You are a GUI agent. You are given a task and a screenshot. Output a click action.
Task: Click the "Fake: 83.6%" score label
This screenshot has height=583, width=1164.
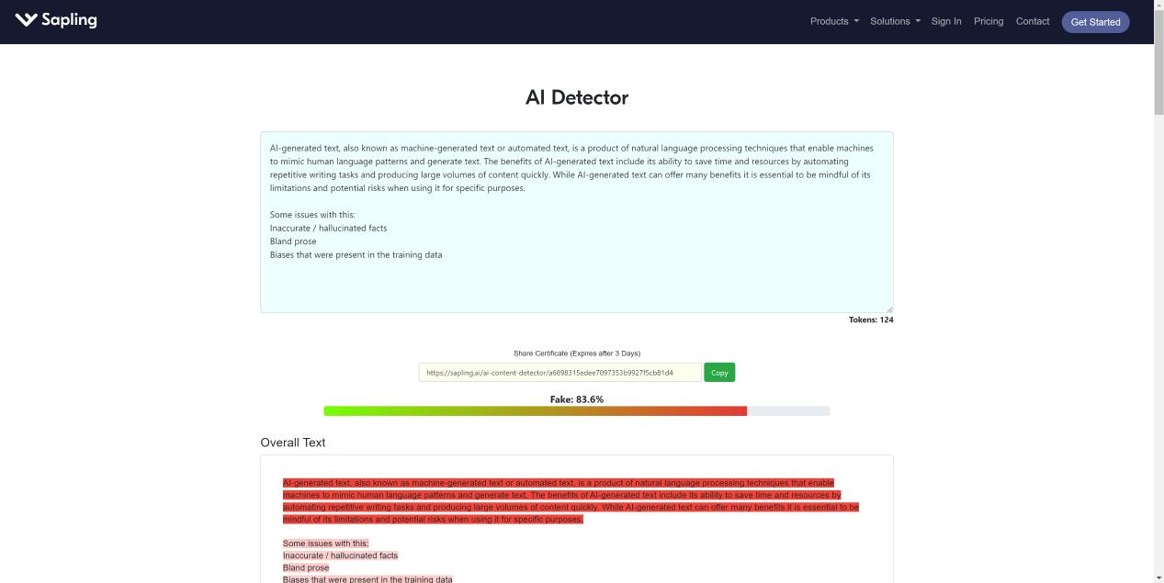pos(577,399)
